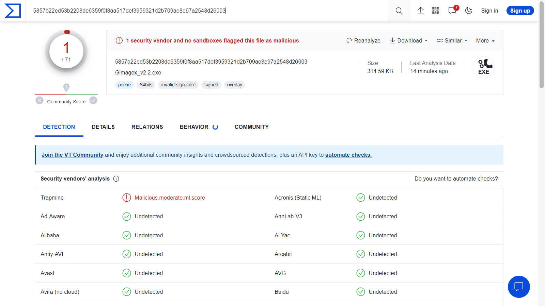Click the info icon beside Security vendors' analysis
The image size is (545, 306).
click(116, 179)
